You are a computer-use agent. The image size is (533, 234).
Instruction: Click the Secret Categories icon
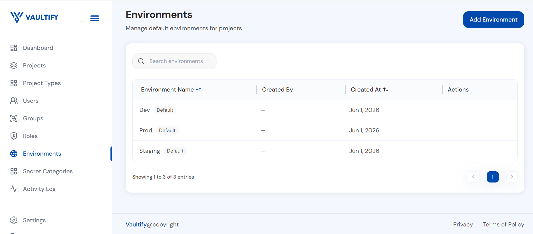coord(14,171)
